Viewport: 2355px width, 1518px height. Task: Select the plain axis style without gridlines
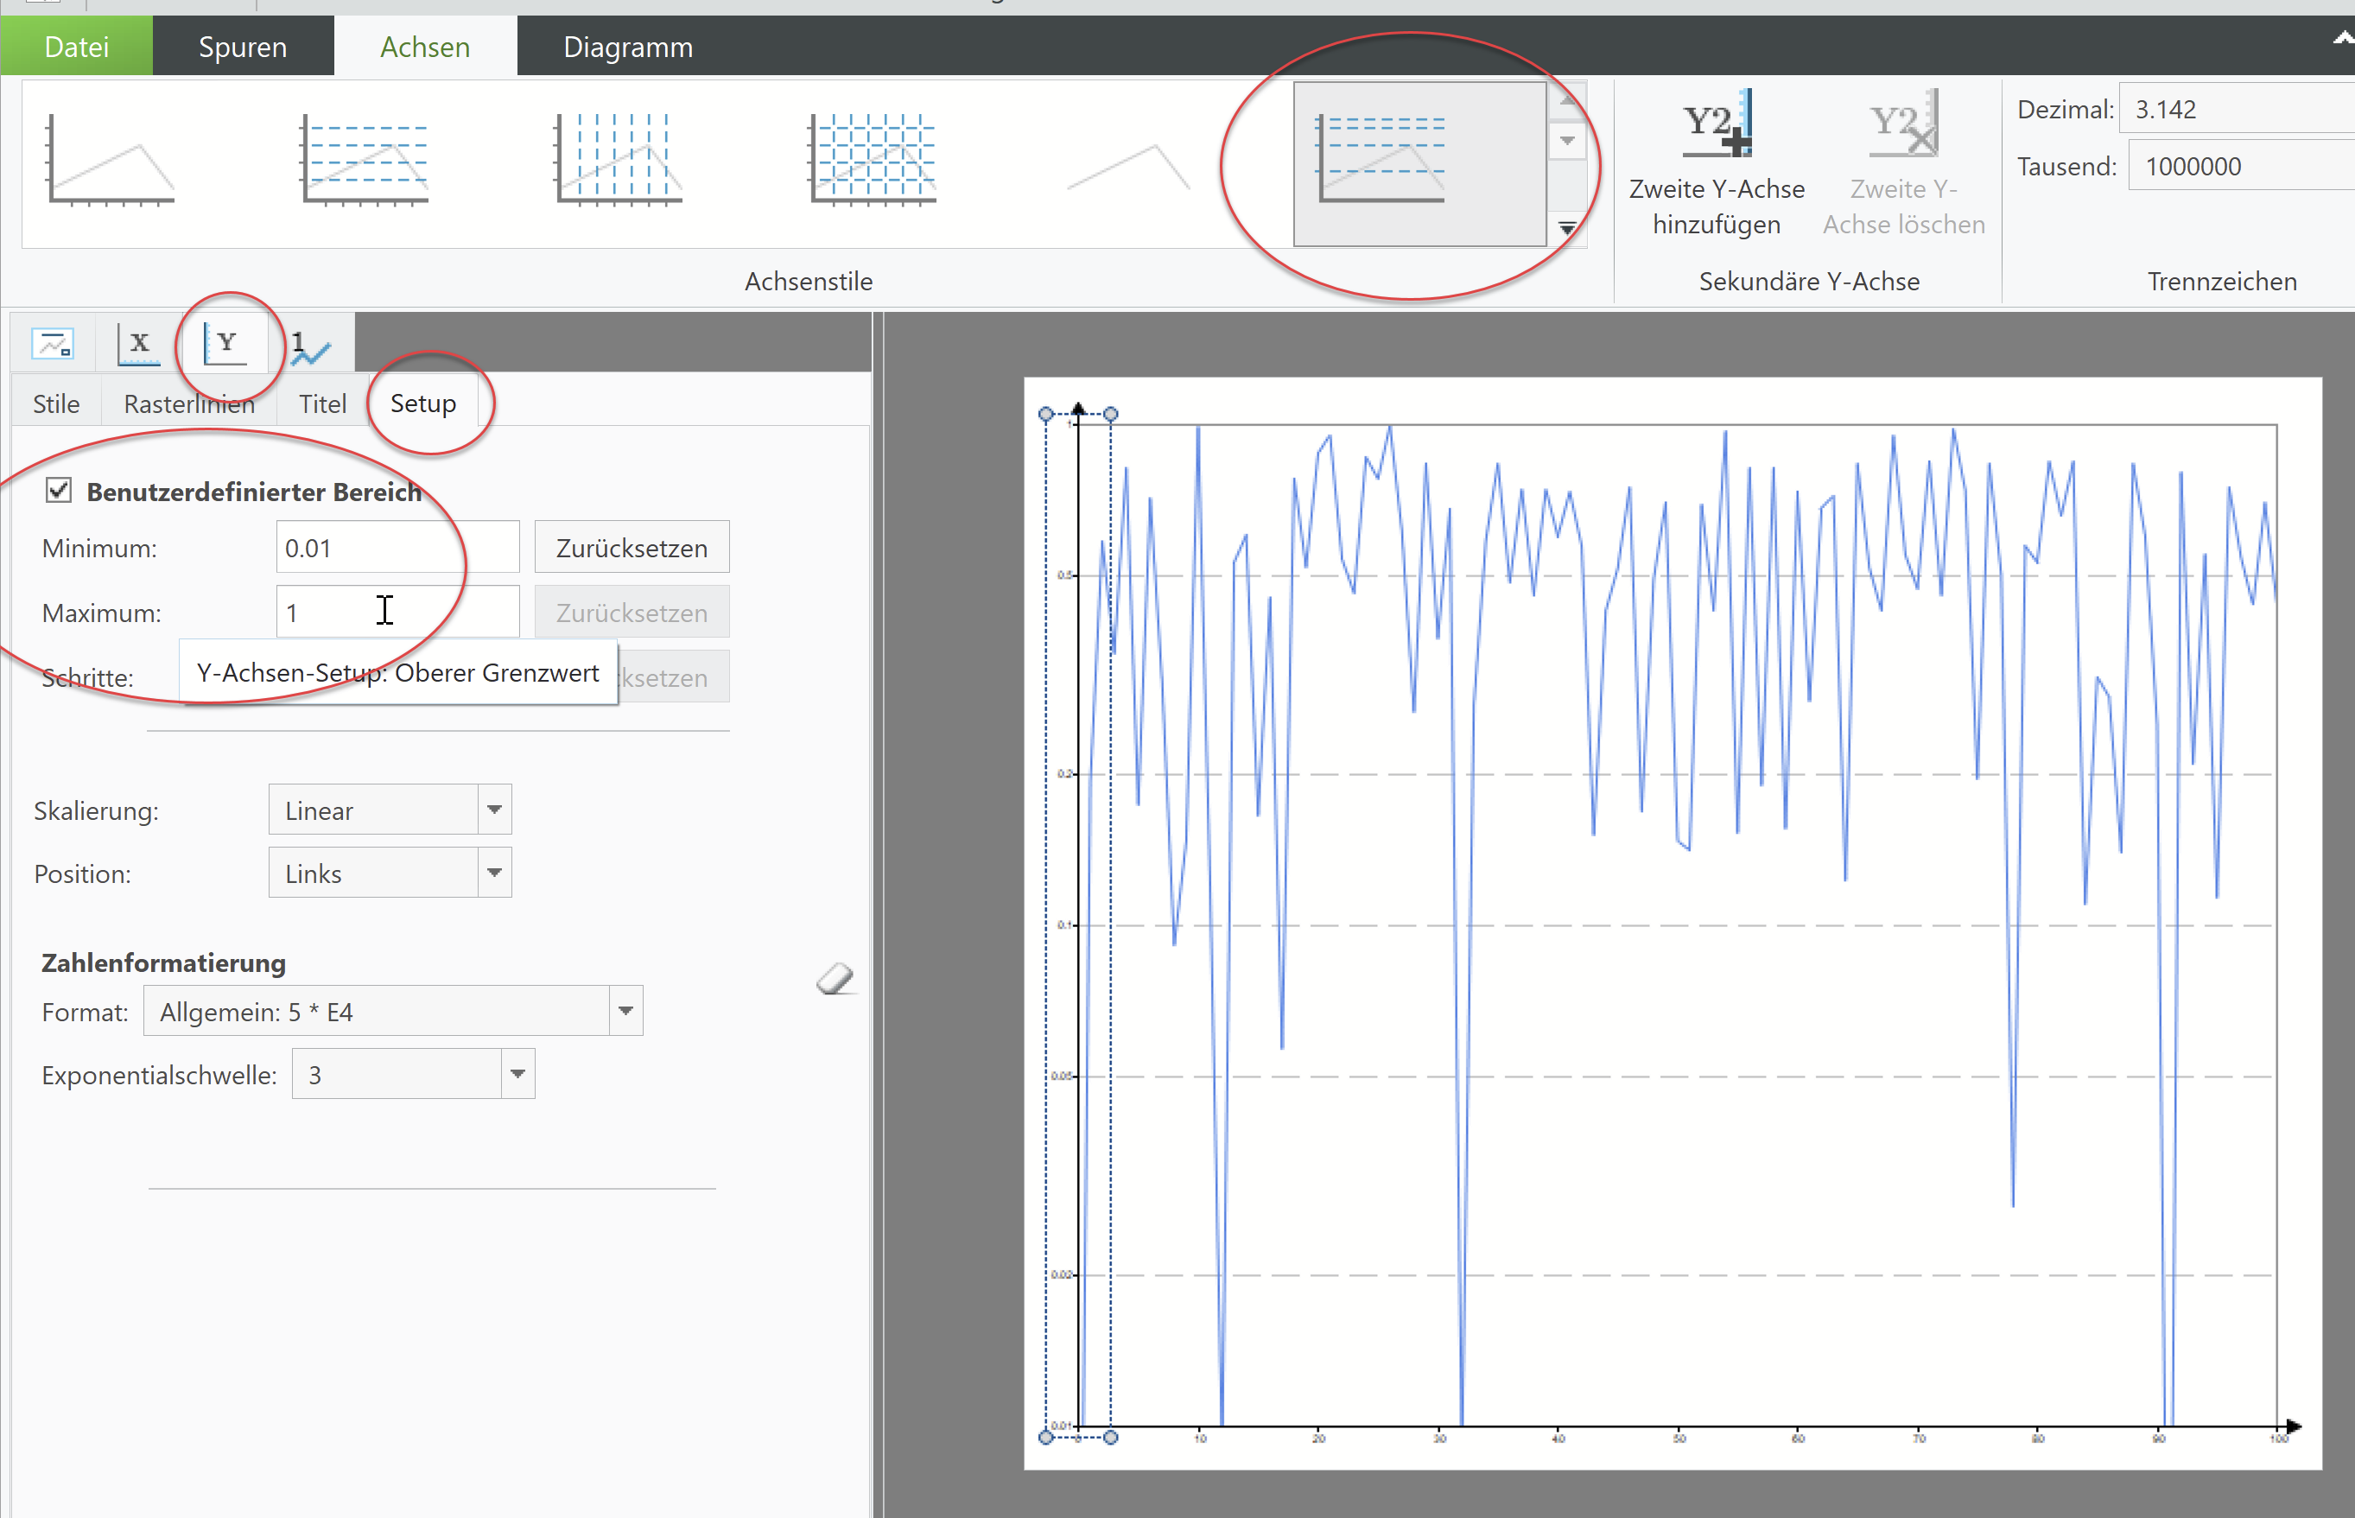pyautogui.click(x=111, y=161)
